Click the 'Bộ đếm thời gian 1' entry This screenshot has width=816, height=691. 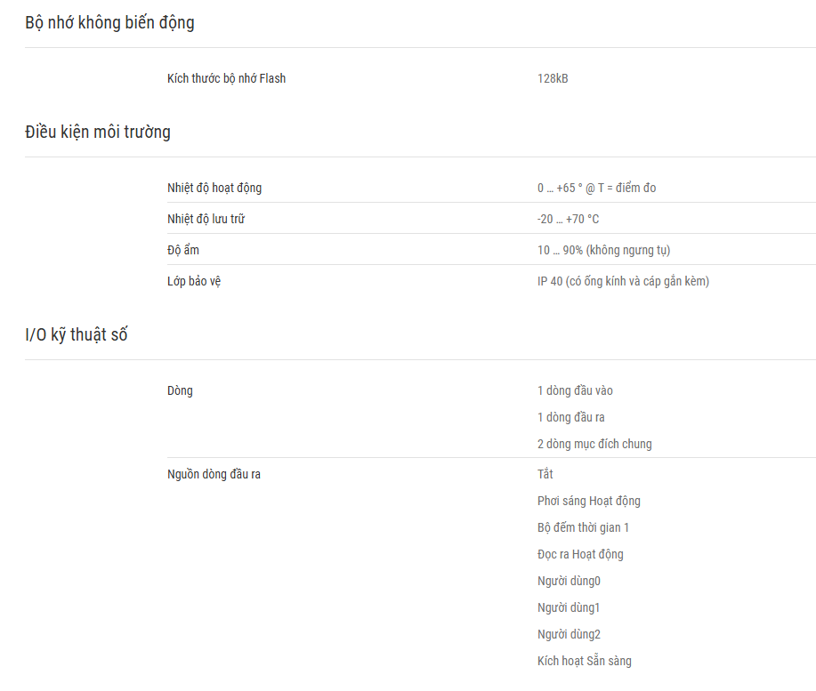(584, 527)
